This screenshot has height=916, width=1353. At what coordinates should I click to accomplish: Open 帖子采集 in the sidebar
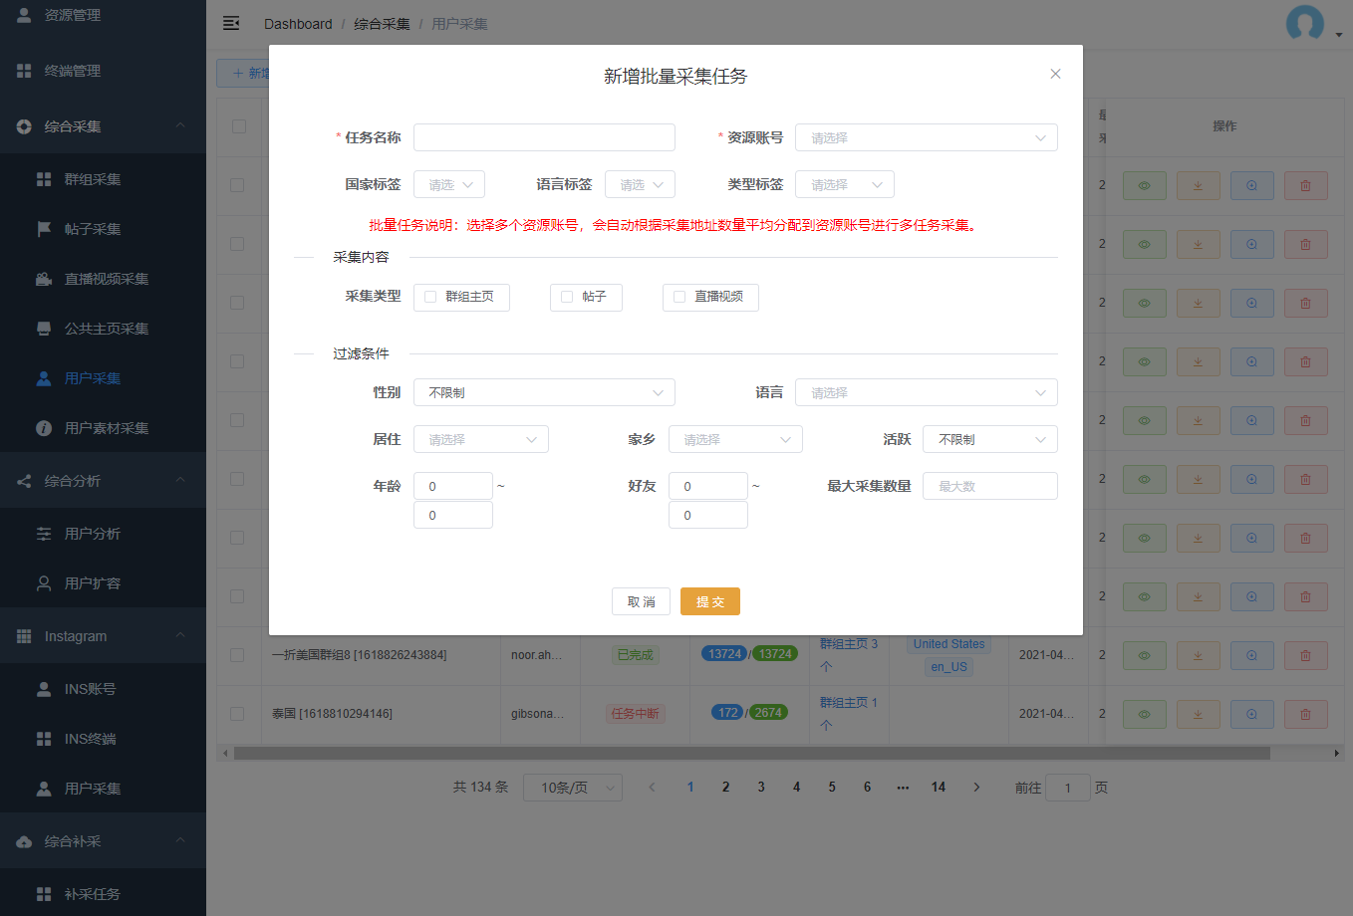tap(103, 229)
